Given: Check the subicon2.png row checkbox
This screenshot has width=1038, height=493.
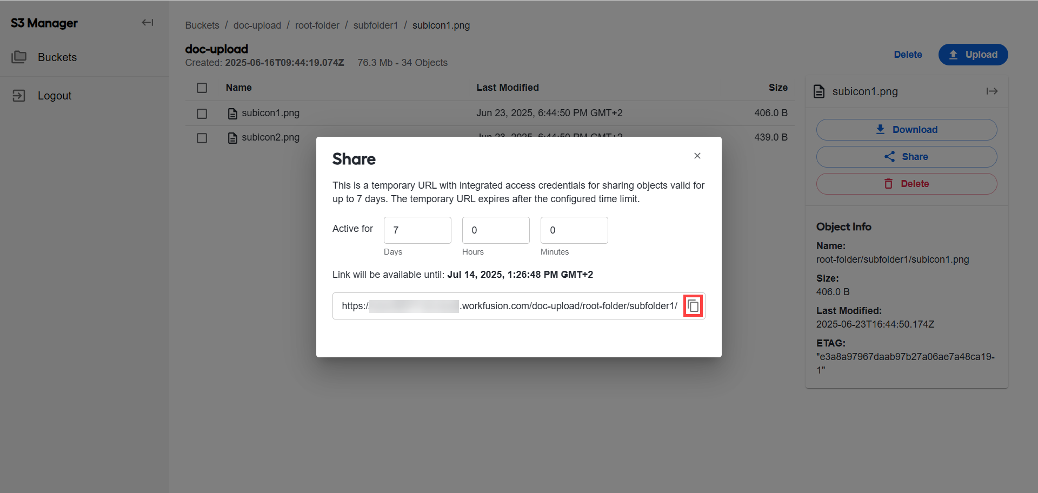Looking at the screenshot, I should point(202,138).
